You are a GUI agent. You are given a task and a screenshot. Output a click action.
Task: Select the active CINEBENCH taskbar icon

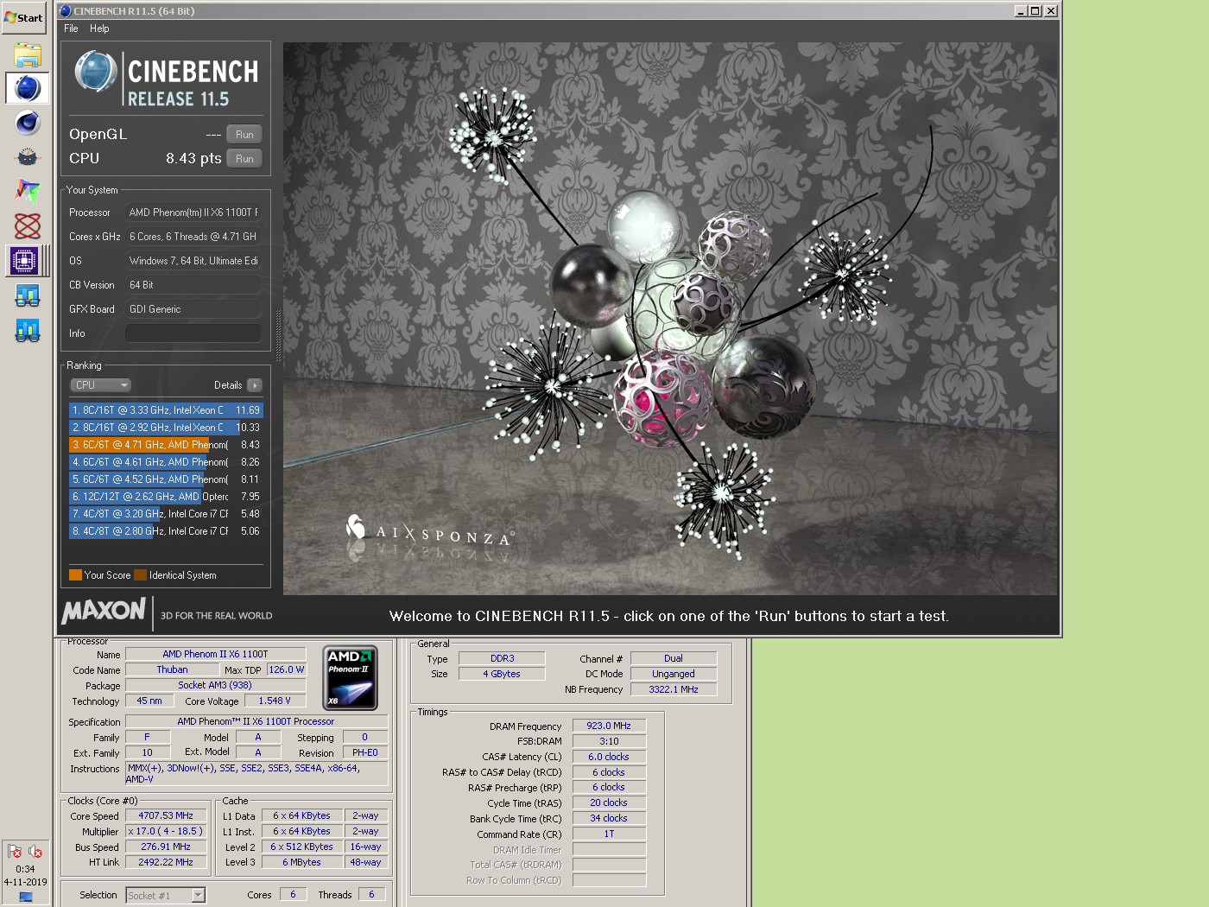pyautogui.click(x=28, y=88)
